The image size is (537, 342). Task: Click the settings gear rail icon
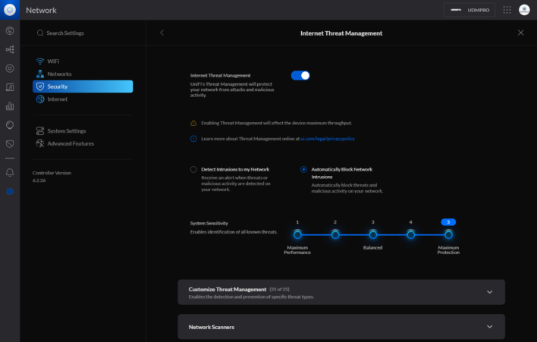point(10,191)
